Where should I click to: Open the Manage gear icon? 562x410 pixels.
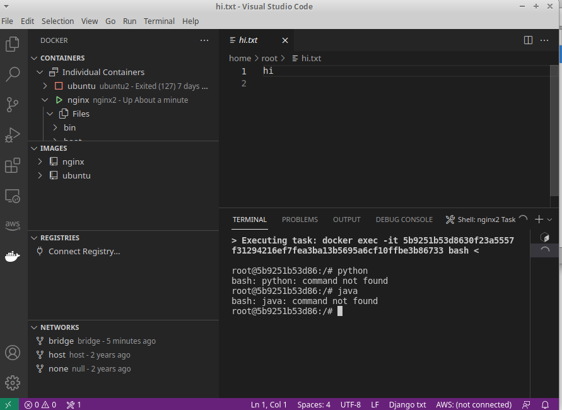click(x=13, y=383)
